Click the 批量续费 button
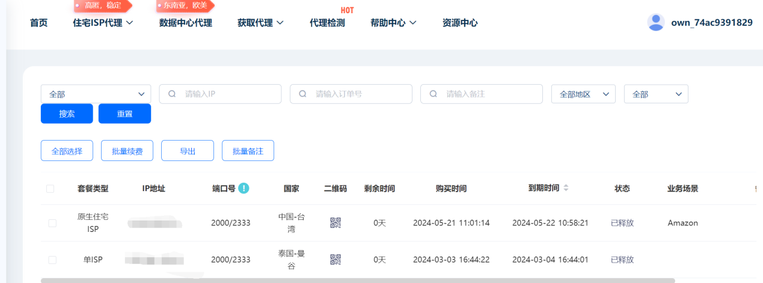This screenshot has width=763, height=283. coord(127,151)
